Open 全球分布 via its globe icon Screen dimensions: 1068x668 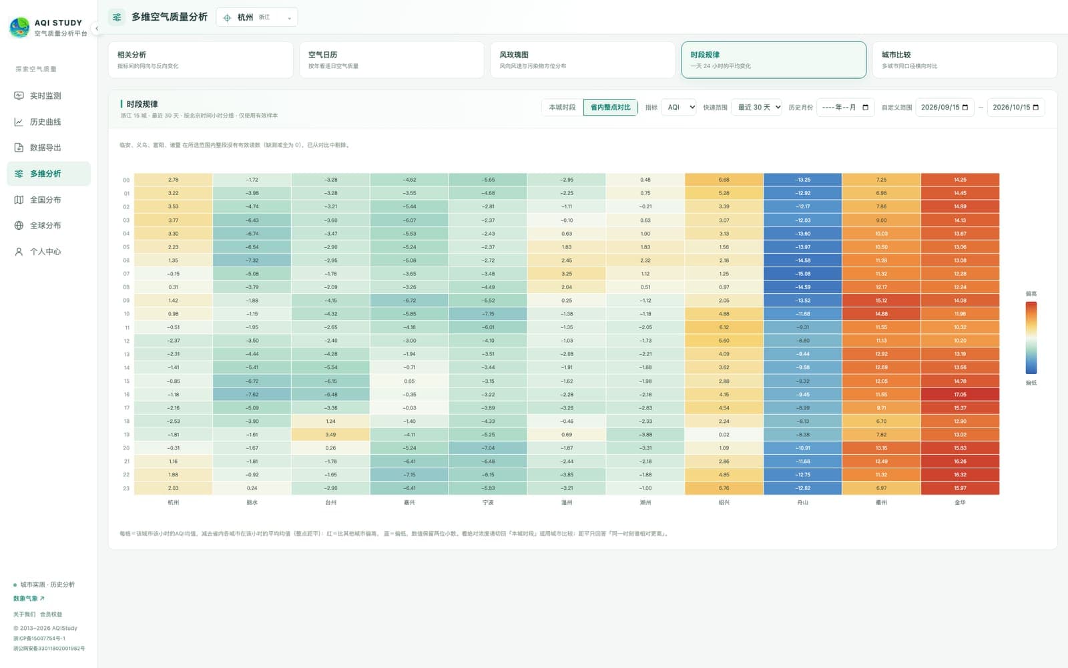[19, 226]
